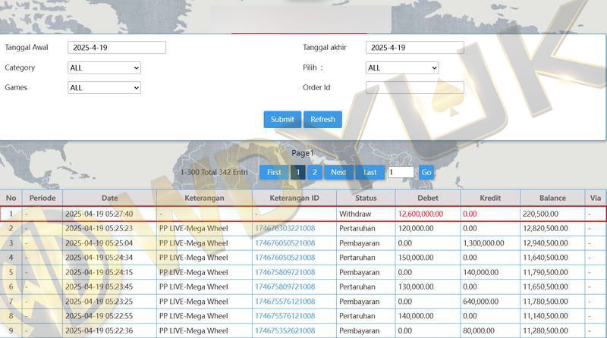Jump to the Last page

tap(370, 172)
